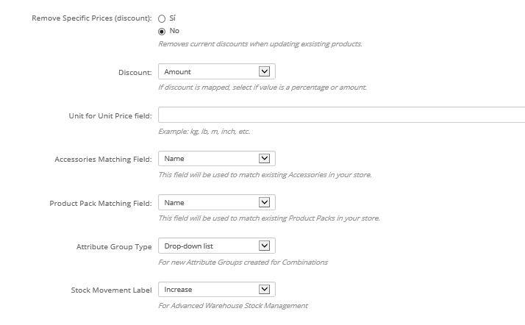Image resolution: width=525 pixels, height=325 pixels.
Task: Click arrow icon on Accessories Matching Field
Action: (x=264, y=158)
